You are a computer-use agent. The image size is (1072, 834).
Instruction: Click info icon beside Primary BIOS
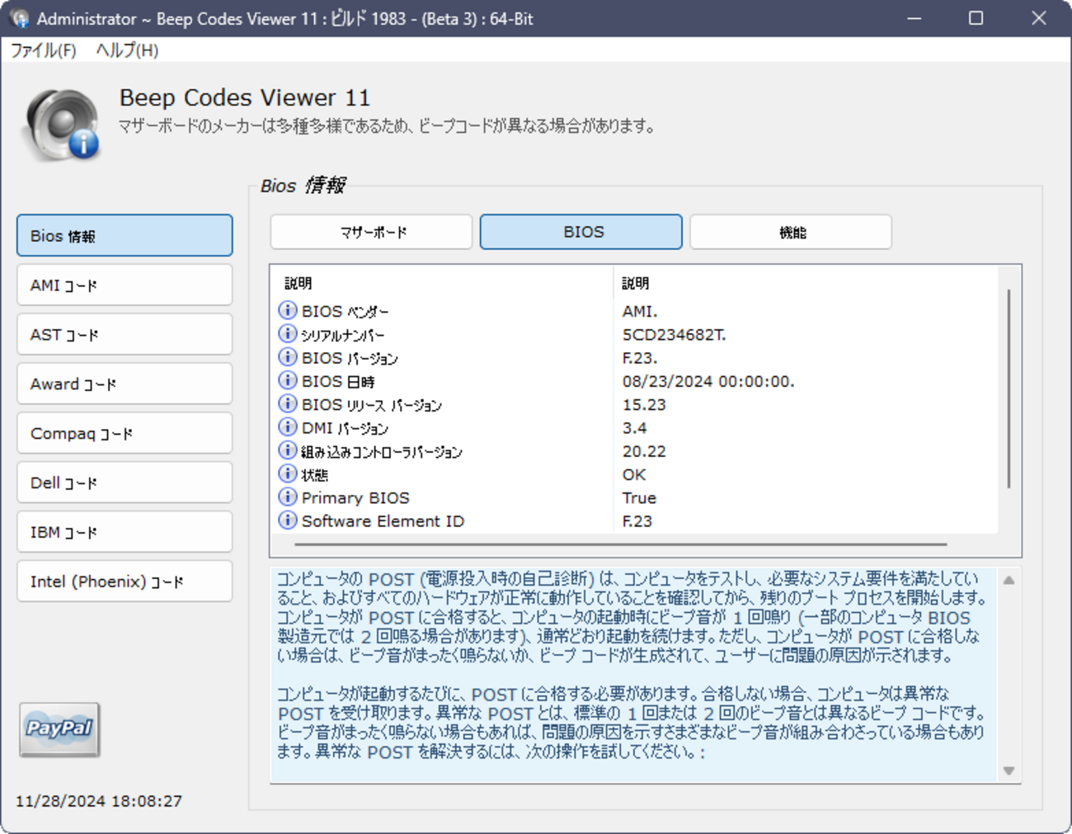click(x=287, y=497)
